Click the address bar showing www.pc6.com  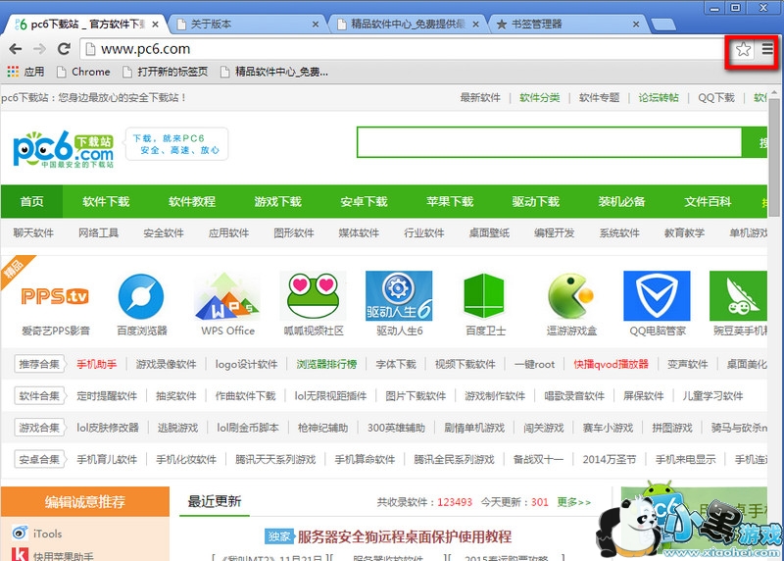pos(403,49)
